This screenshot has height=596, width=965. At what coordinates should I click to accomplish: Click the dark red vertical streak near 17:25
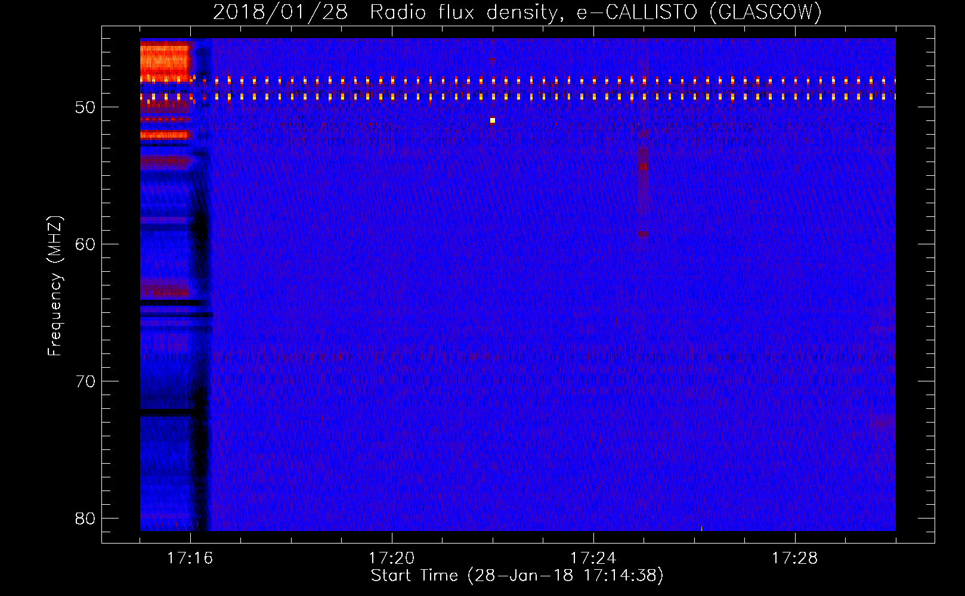click(643, 185)
